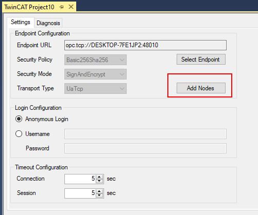Choose the Username login option

(x=19, y=134)
